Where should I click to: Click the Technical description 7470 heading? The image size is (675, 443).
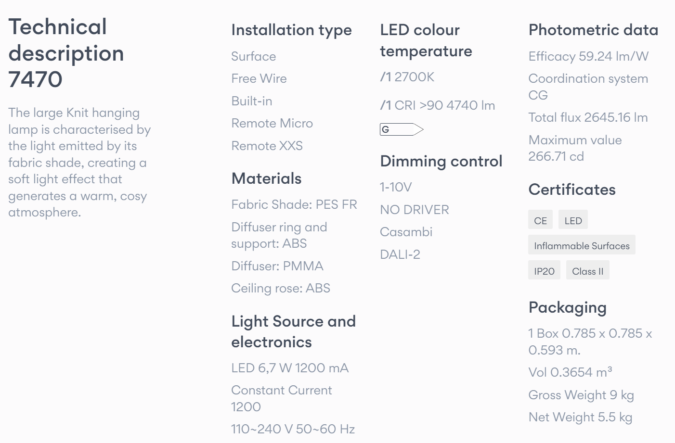[66, 53]
